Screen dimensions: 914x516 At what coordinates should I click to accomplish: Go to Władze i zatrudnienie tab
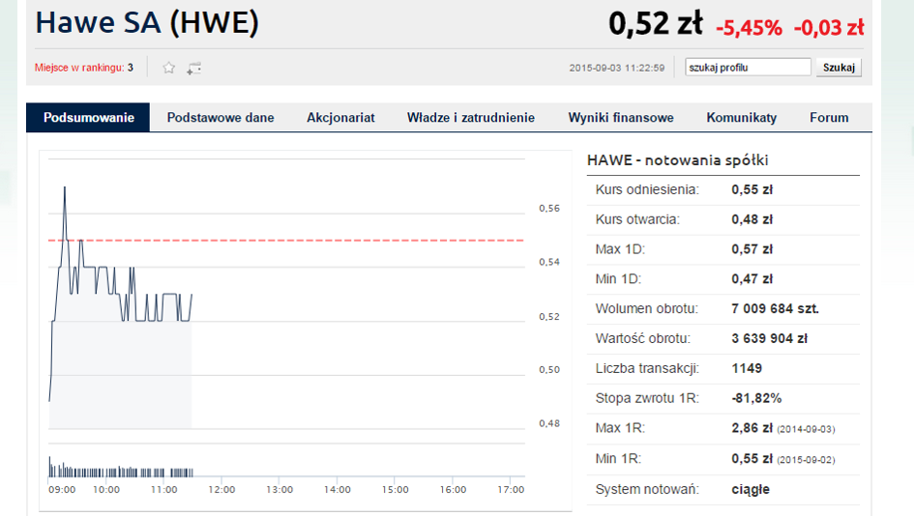pyautogui.click(x=470, y=118)
